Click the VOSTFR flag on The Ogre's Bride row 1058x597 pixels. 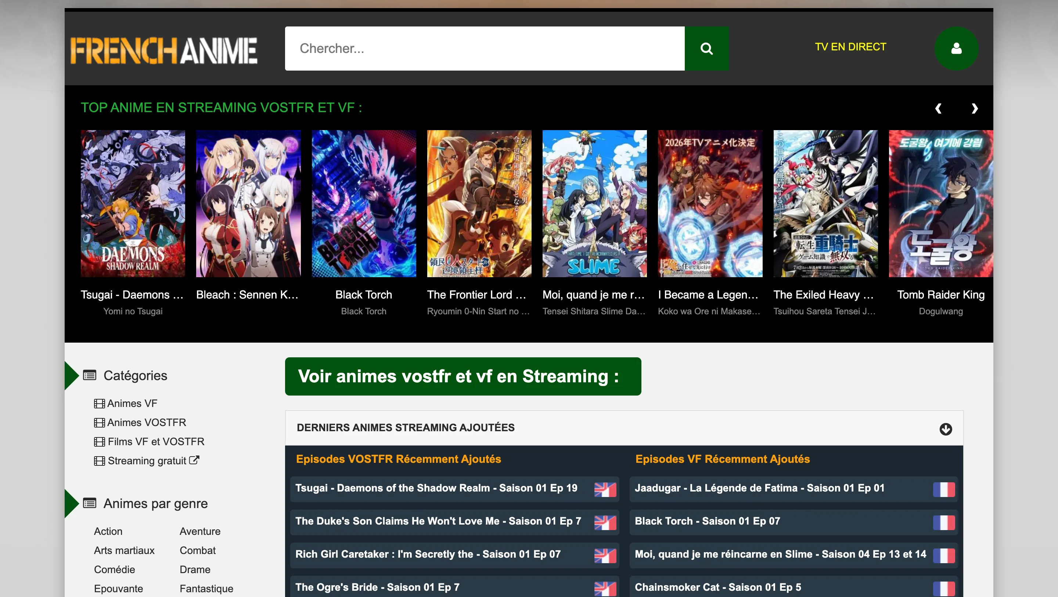coord(605,589)
